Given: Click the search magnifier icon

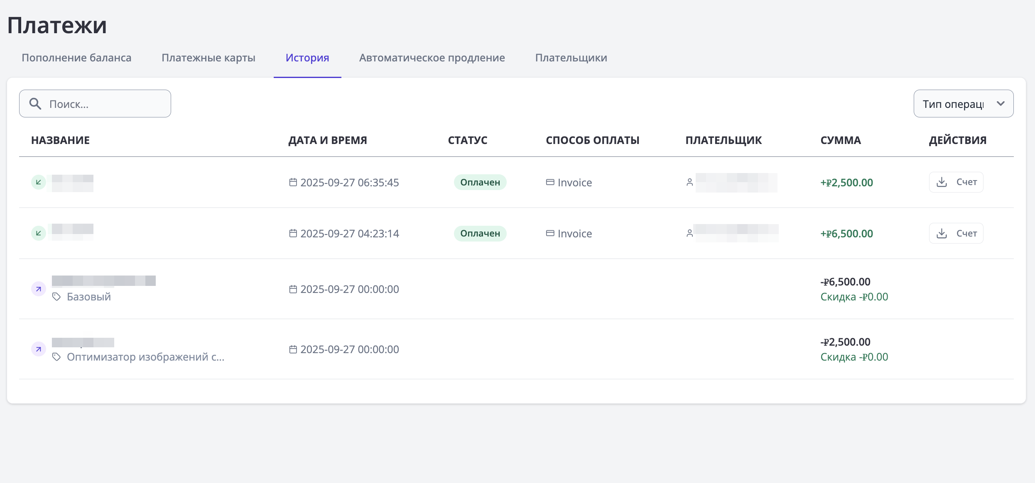Looking at the screenshot, I should 35,104.
